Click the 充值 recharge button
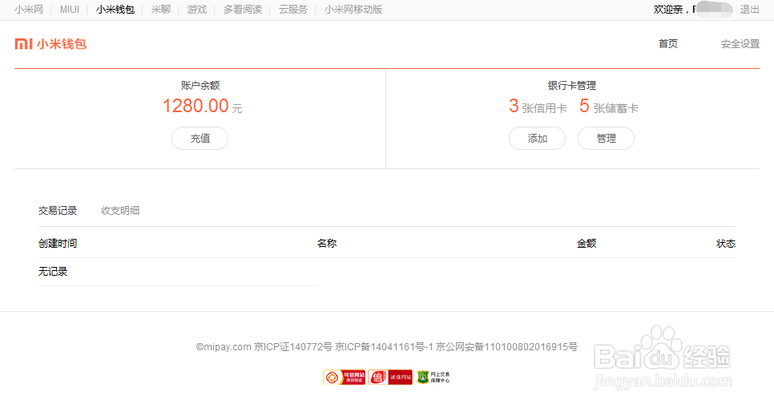774x408 pixels. click(x=200, y=139)
